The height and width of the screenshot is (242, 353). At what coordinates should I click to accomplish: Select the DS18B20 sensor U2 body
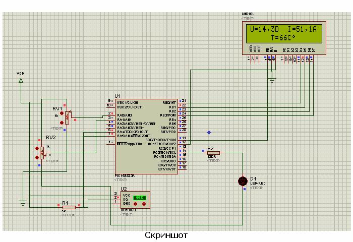tap(135, 200)
